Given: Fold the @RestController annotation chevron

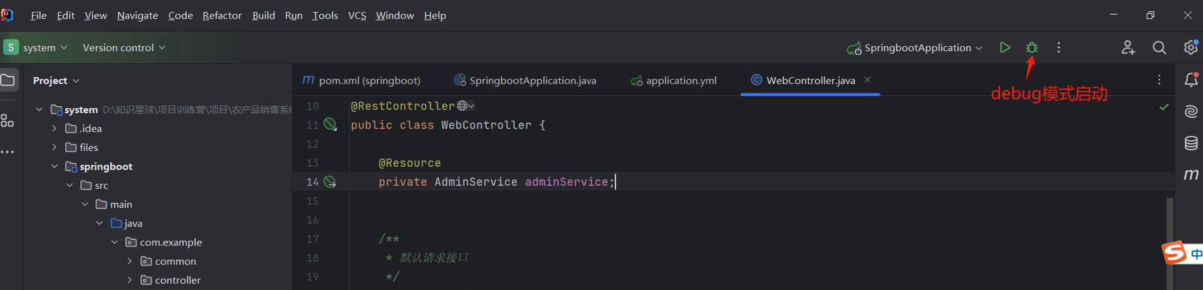Looking at the screenshot, I should (x=472, y=106).
